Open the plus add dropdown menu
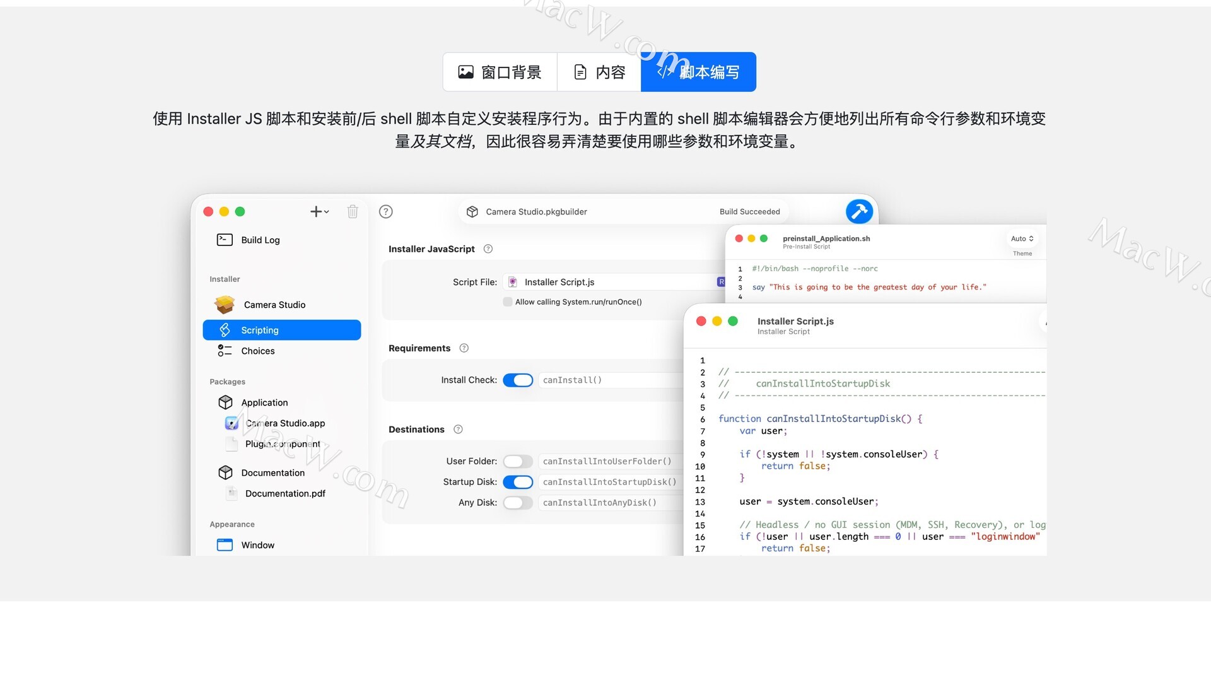 320,212
